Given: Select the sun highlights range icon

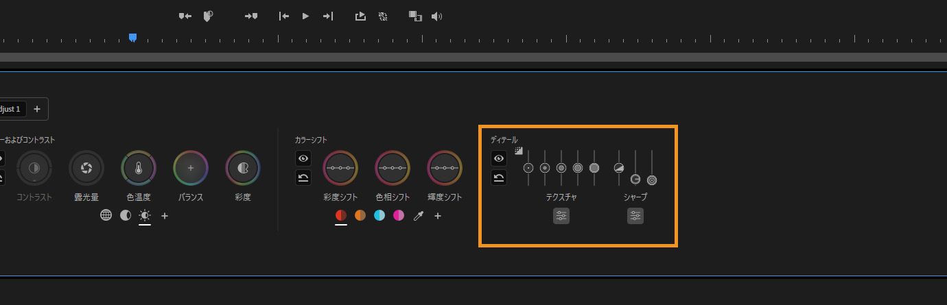Looking at the screenshot, I should (x=145, y=215).
